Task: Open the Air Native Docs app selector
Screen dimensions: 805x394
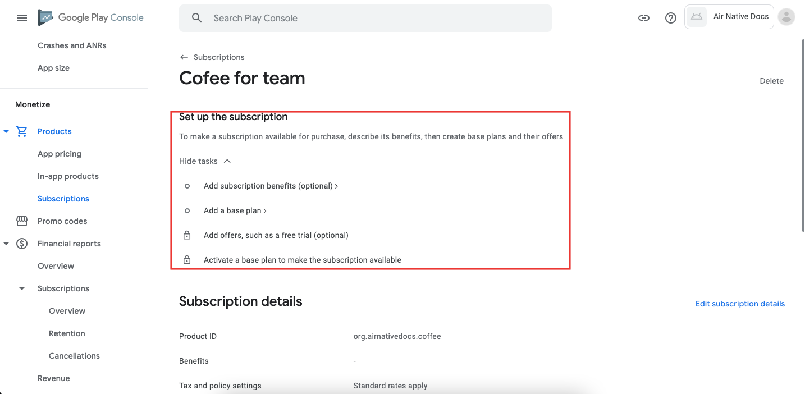Action: 729,17
